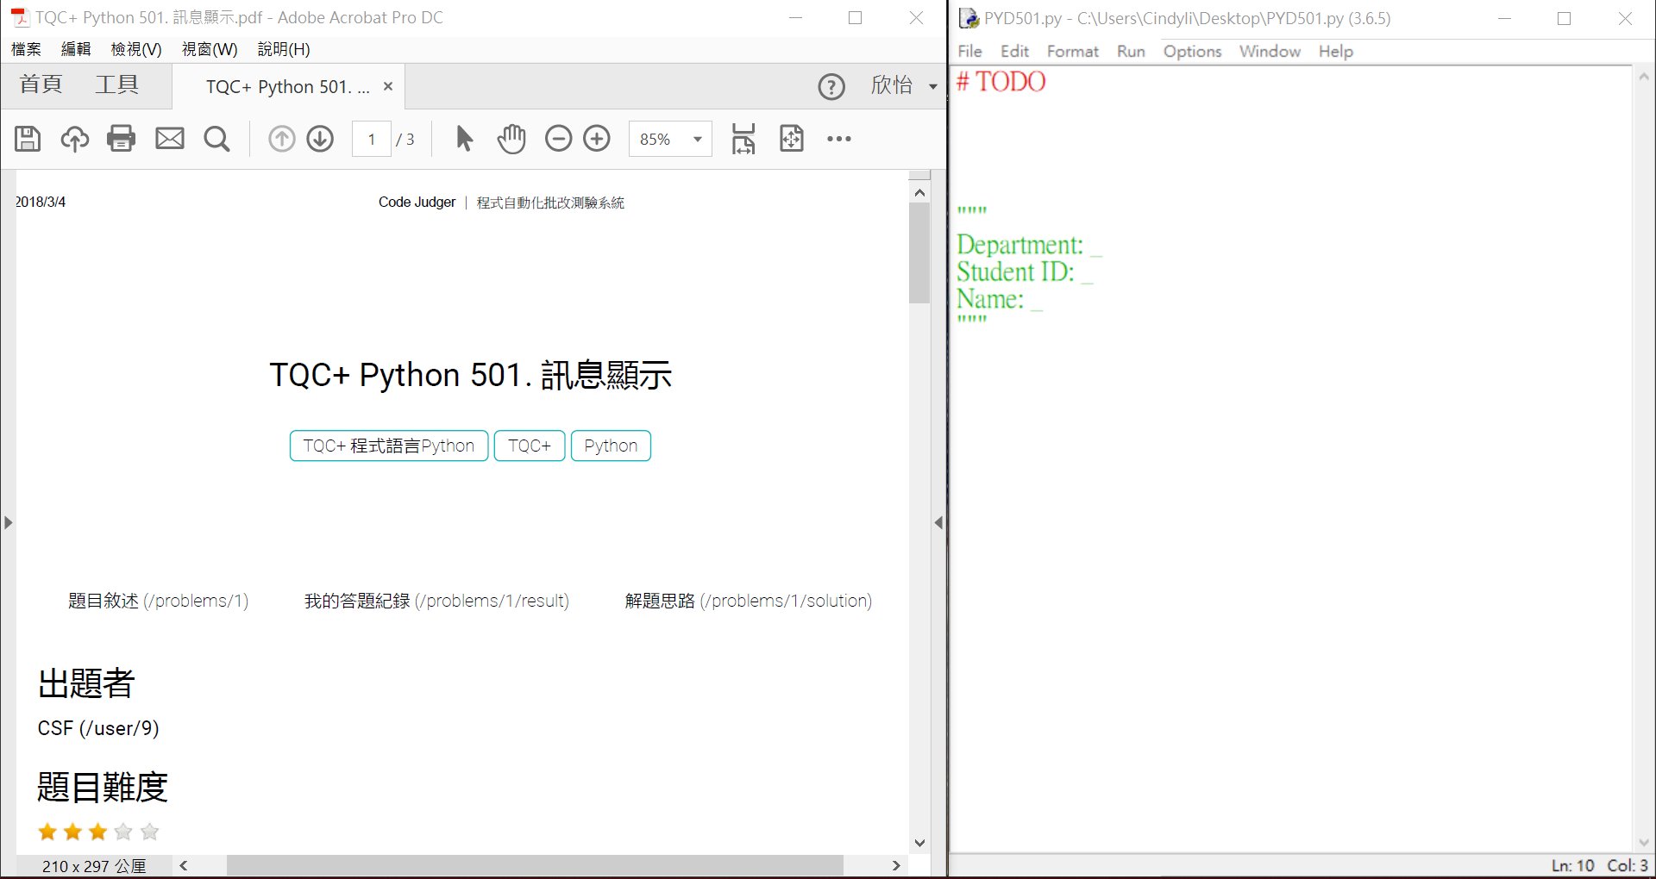Open the Window menu in IDLE
Viewport: 1656px width, 879px height.
point(1270,51)
